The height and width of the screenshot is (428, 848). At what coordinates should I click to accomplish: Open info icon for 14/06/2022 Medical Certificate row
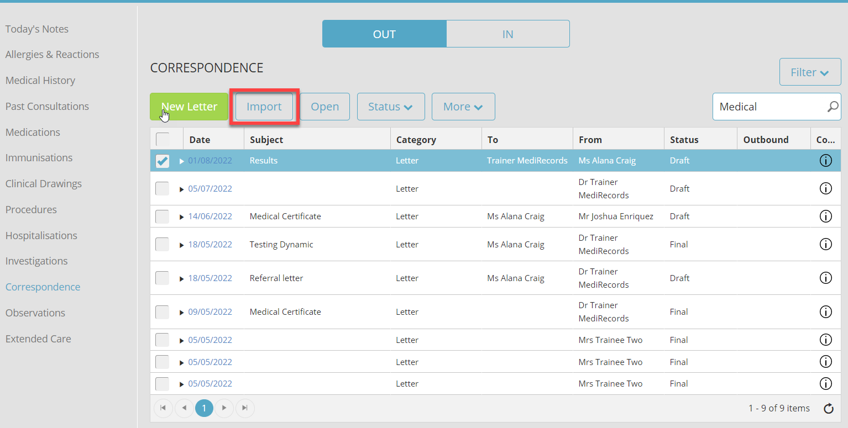(825, 216)
